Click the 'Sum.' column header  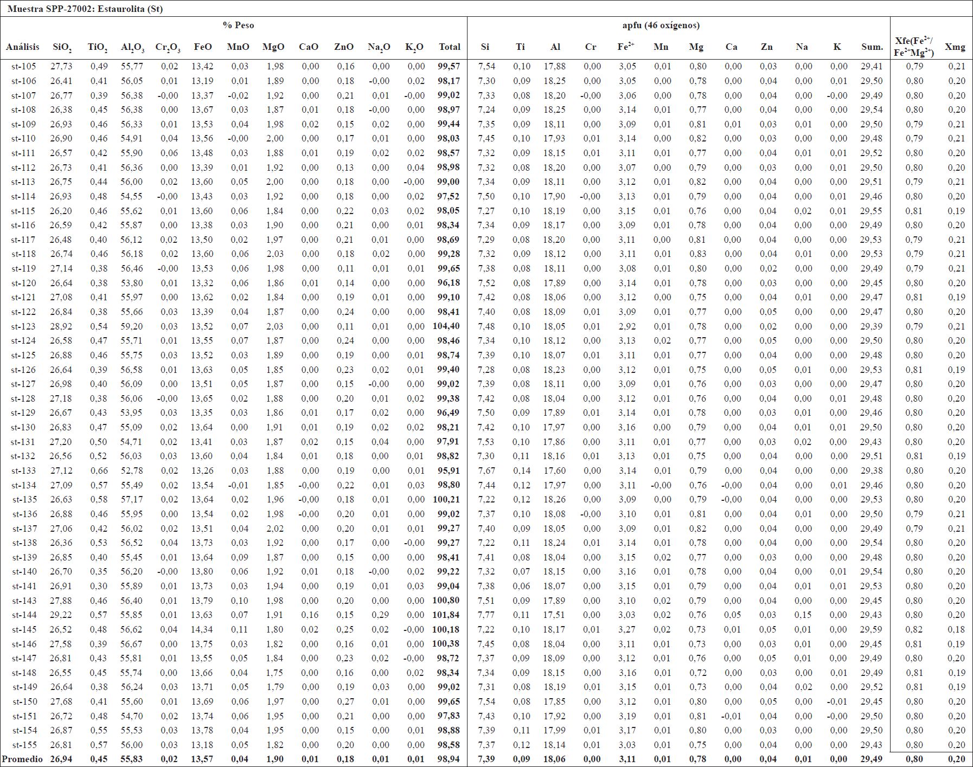click(x=872, y=47)
